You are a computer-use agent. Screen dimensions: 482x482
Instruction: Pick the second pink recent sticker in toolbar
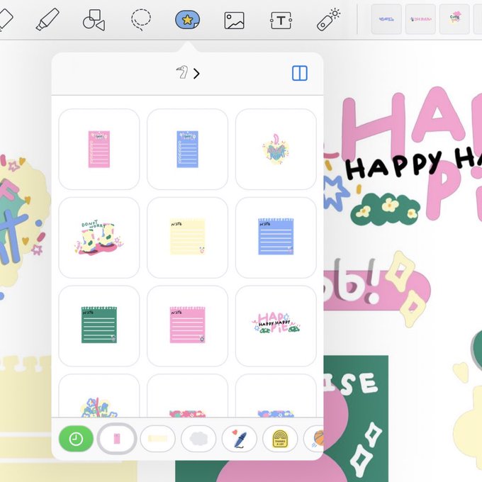420,19
